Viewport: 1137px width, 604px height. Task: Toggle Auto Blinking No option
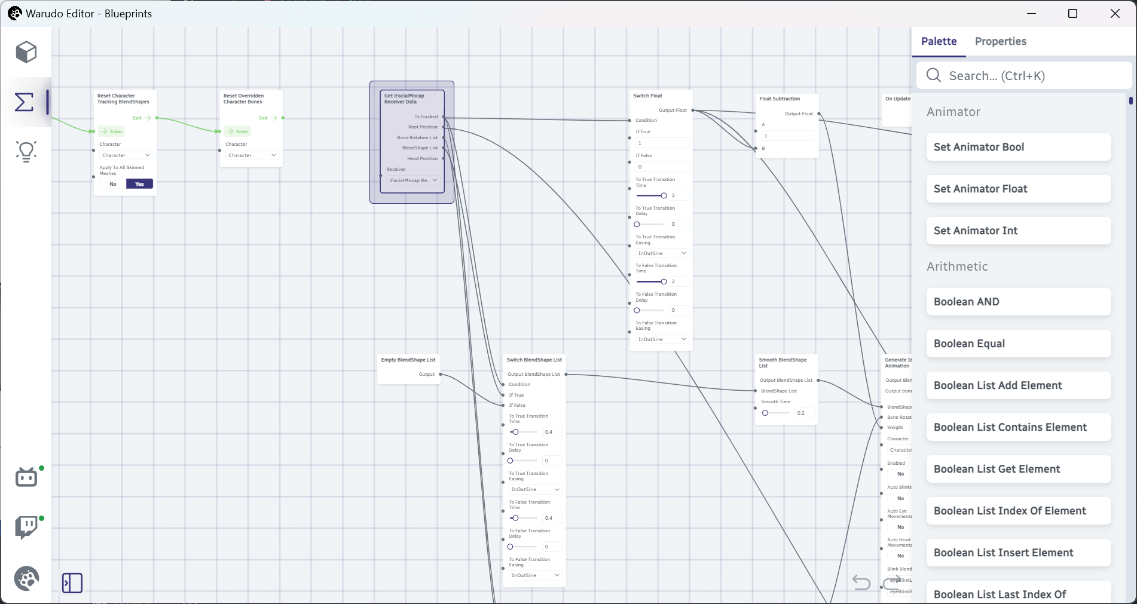pos(900,498)
